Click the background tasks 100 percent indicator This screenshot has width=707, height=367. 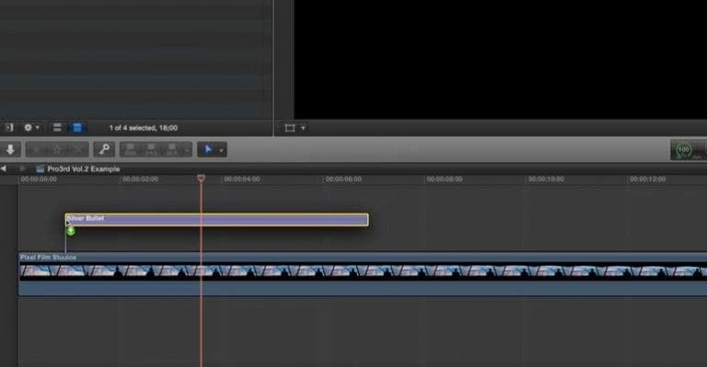[x=684, y=150]
